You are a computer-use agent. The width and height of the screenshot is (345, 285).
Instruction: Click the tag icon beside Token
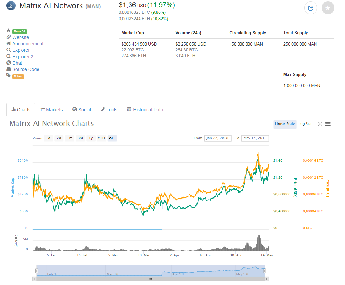click(9, 76)
